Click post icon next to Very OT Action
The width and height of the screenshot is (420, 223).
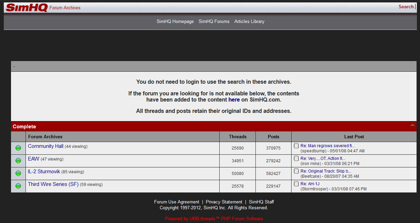[297, 158]
